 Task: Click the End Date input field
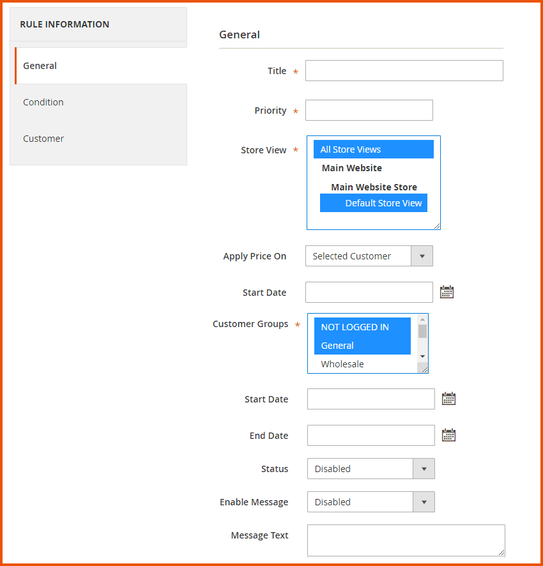coord(371,436)
